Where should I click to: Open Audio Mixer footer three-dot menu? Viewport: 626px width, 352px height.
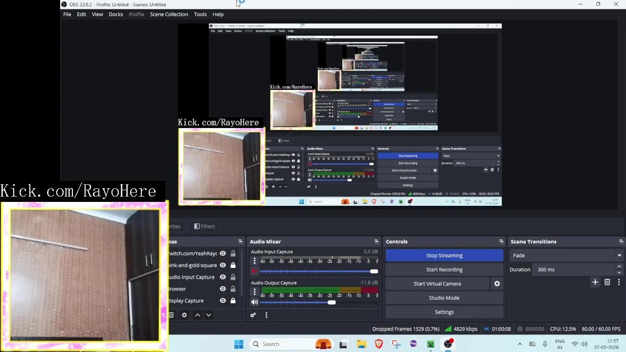pos(267,315)
